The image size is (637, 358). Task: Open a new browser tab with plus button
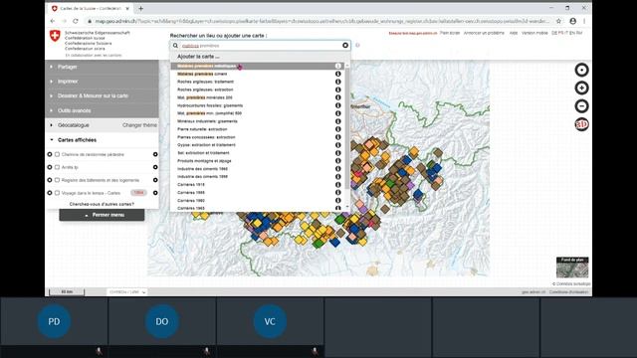(141, 9)
